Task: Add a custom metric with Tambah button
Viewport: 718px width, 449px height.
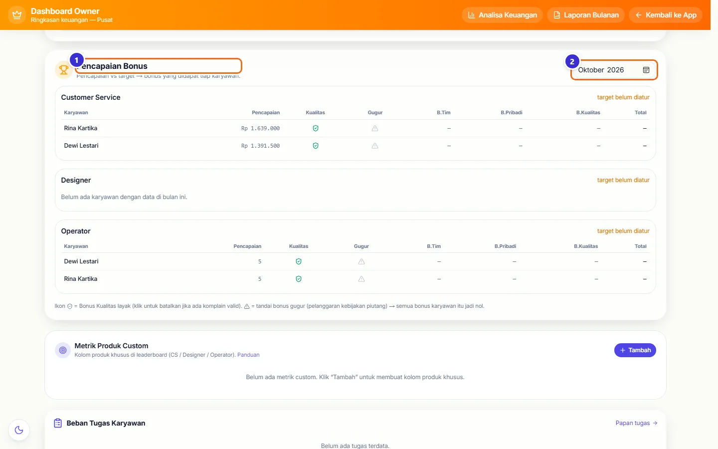Action: point(635,350)
